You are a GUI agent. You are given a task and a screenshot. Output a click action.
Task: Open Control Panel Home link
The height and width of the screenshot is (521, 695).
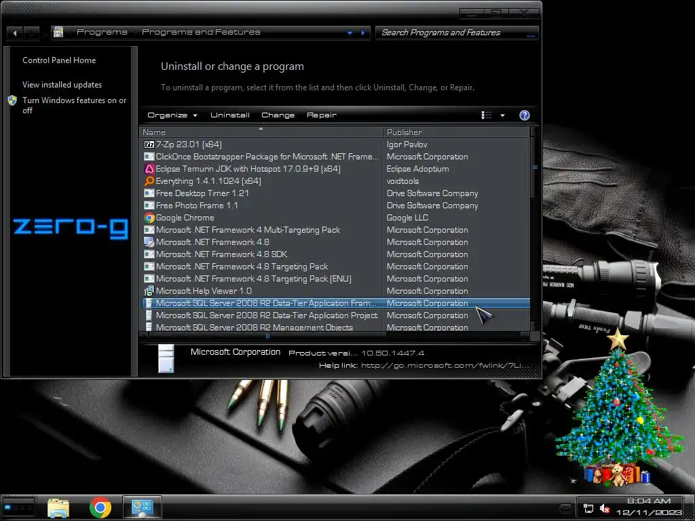coord(59,60)
